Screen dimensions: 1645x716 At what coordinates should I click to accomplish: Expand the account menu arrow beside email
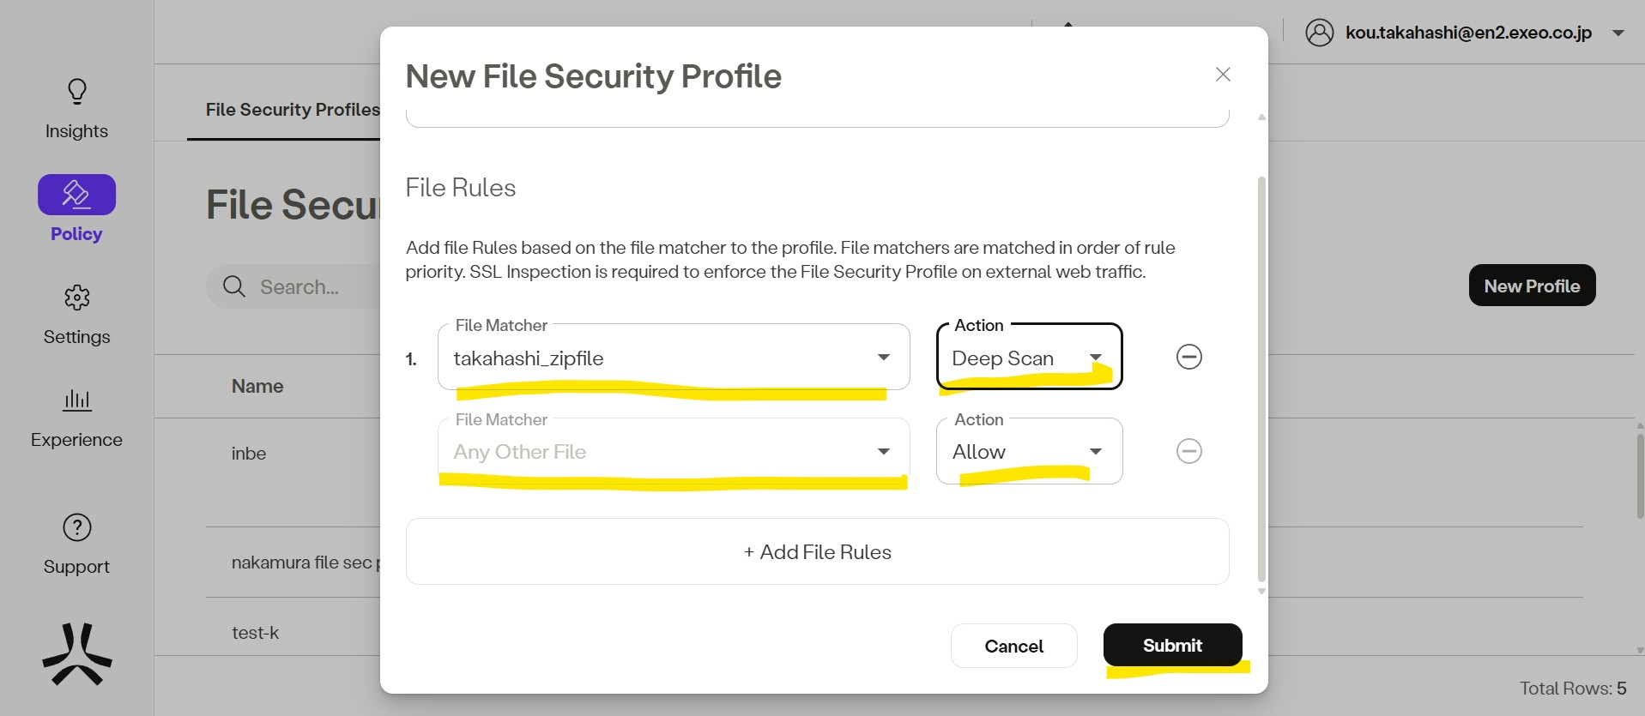click(1618, 33)
